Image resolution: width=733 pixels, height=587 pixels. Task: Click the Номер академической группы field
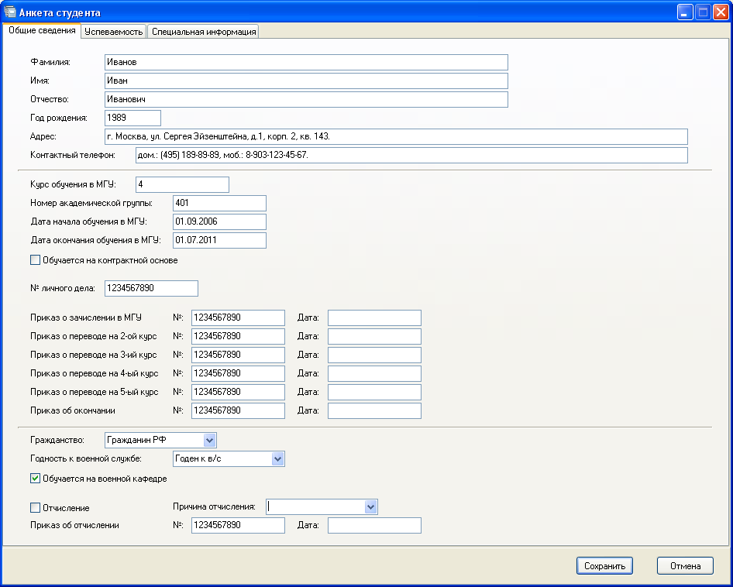219,203
